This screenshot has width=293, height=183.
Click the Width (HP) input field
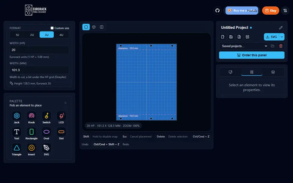click(39, 50)
